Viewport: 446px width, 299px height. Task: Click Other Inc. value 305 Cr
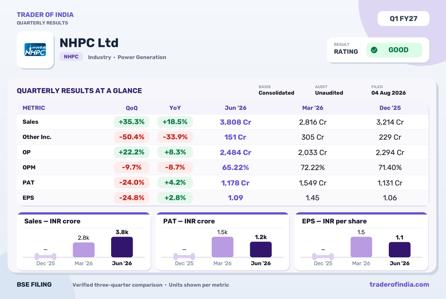coord(313,137)
